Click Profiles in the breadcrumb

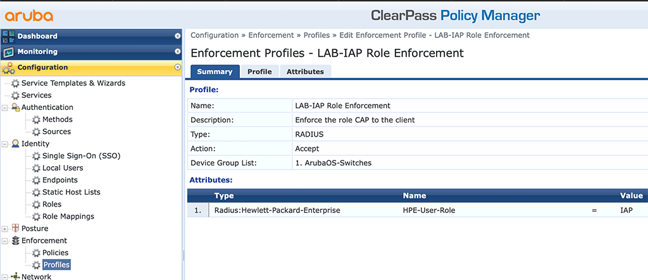point(316,35)
